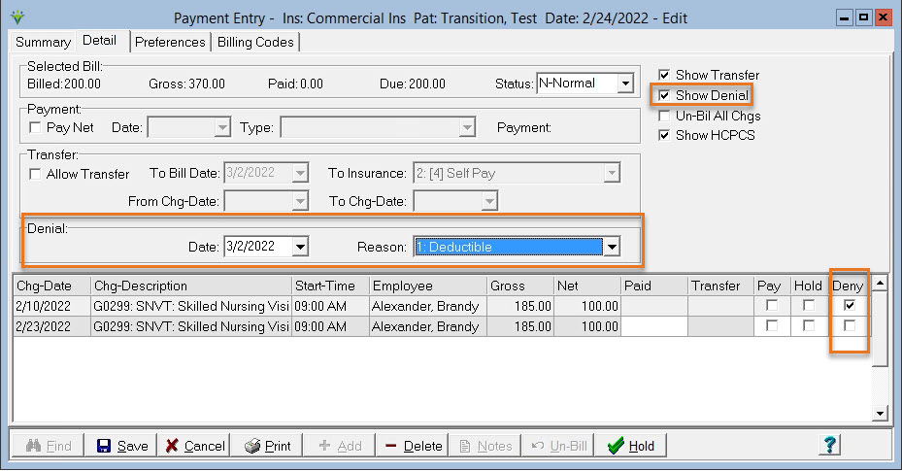Switch to the Summary tab
Screen dimensions: 902x471
point(43,42)
